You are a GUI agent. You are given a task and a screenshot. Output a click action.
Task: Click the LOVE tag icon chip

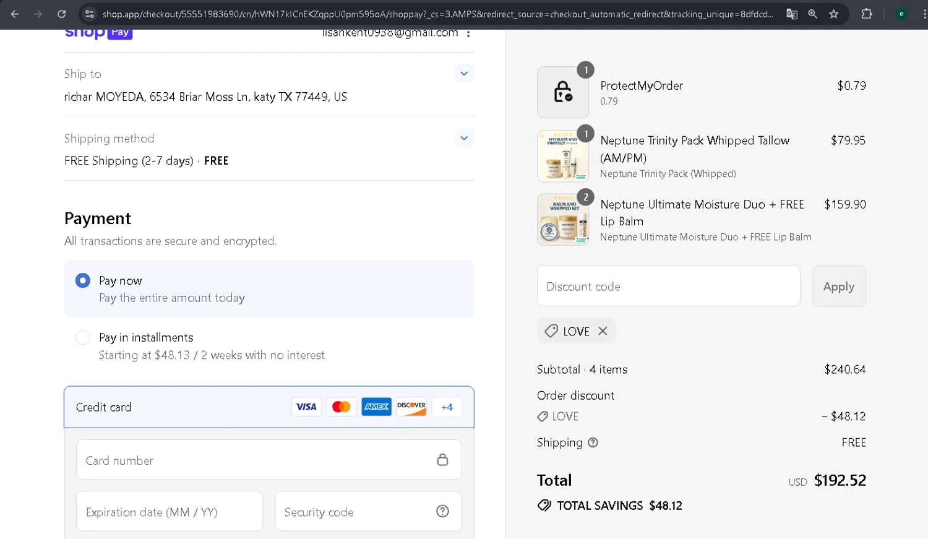[x=551, y=331]
